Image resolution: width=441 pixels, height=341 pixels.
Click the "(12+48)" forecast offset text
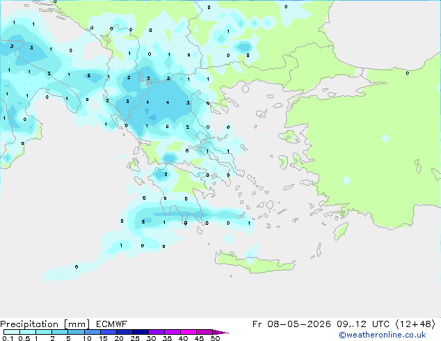415,324
